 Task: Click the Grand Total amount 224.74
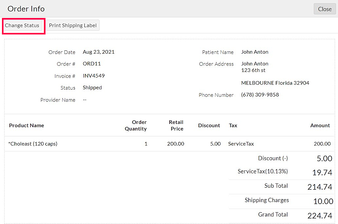[320, 216]
